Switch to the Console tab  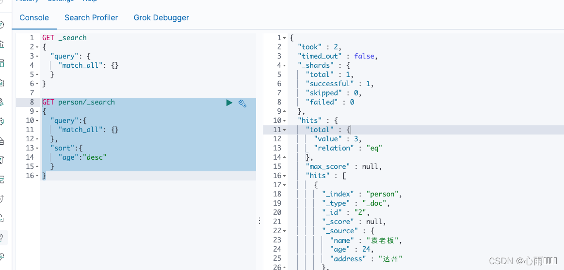[34, 17]
